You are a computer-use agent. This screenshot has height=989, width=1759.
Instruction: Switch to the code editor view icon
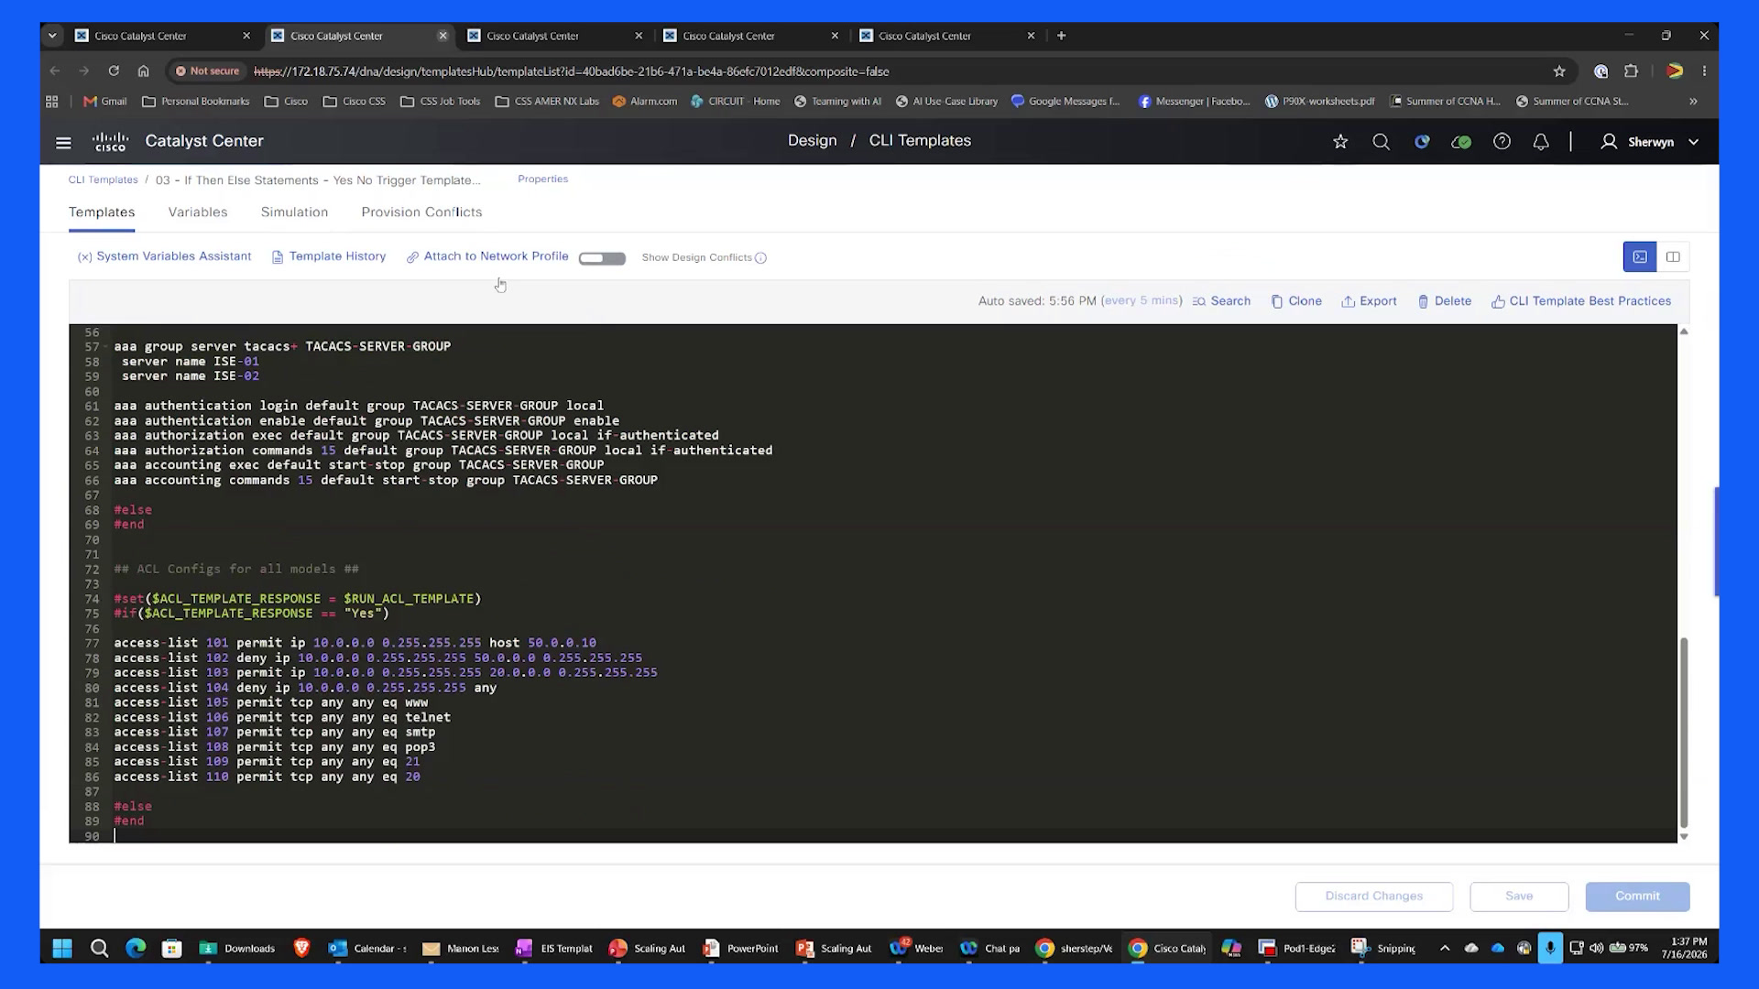(1640, 257)
